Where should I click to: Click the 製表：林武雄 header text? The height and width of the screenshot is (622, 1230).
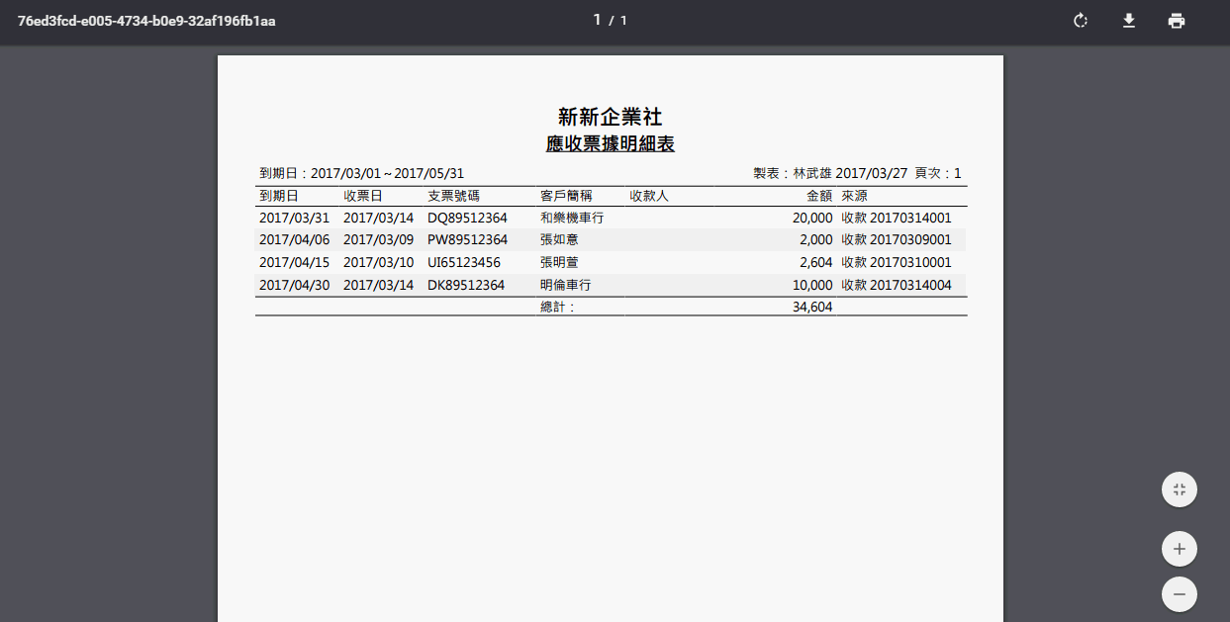pos(792,173)
